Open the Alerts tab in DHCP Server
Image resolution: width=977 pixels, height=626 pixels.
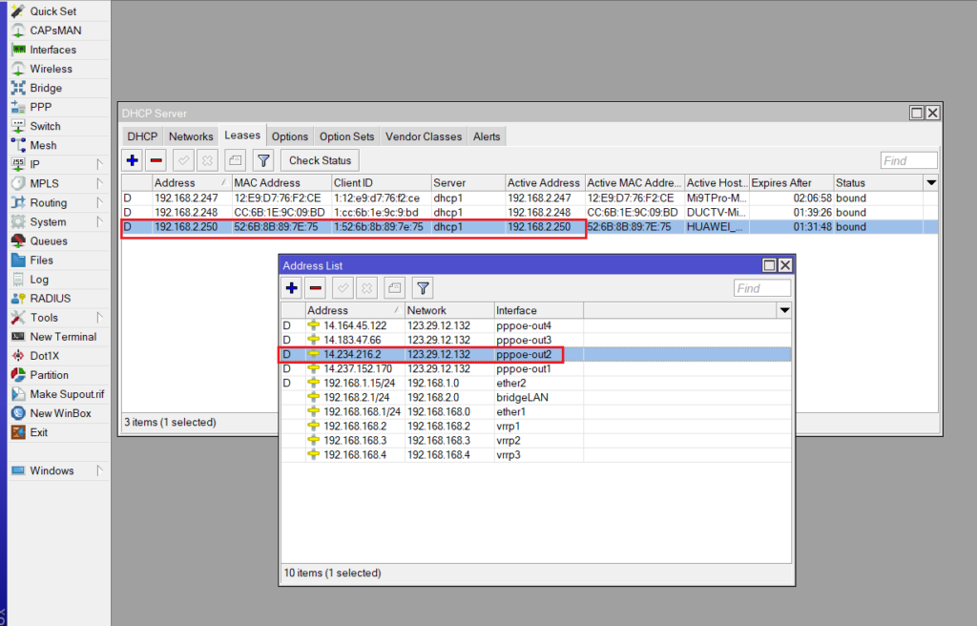[487, 136]
